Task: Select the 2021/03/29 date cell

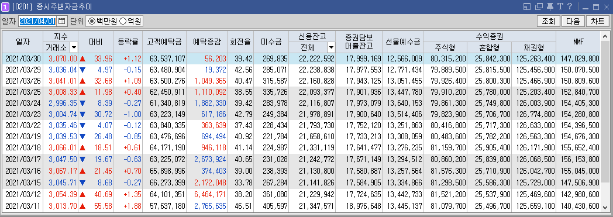Action: click(23, 70)
